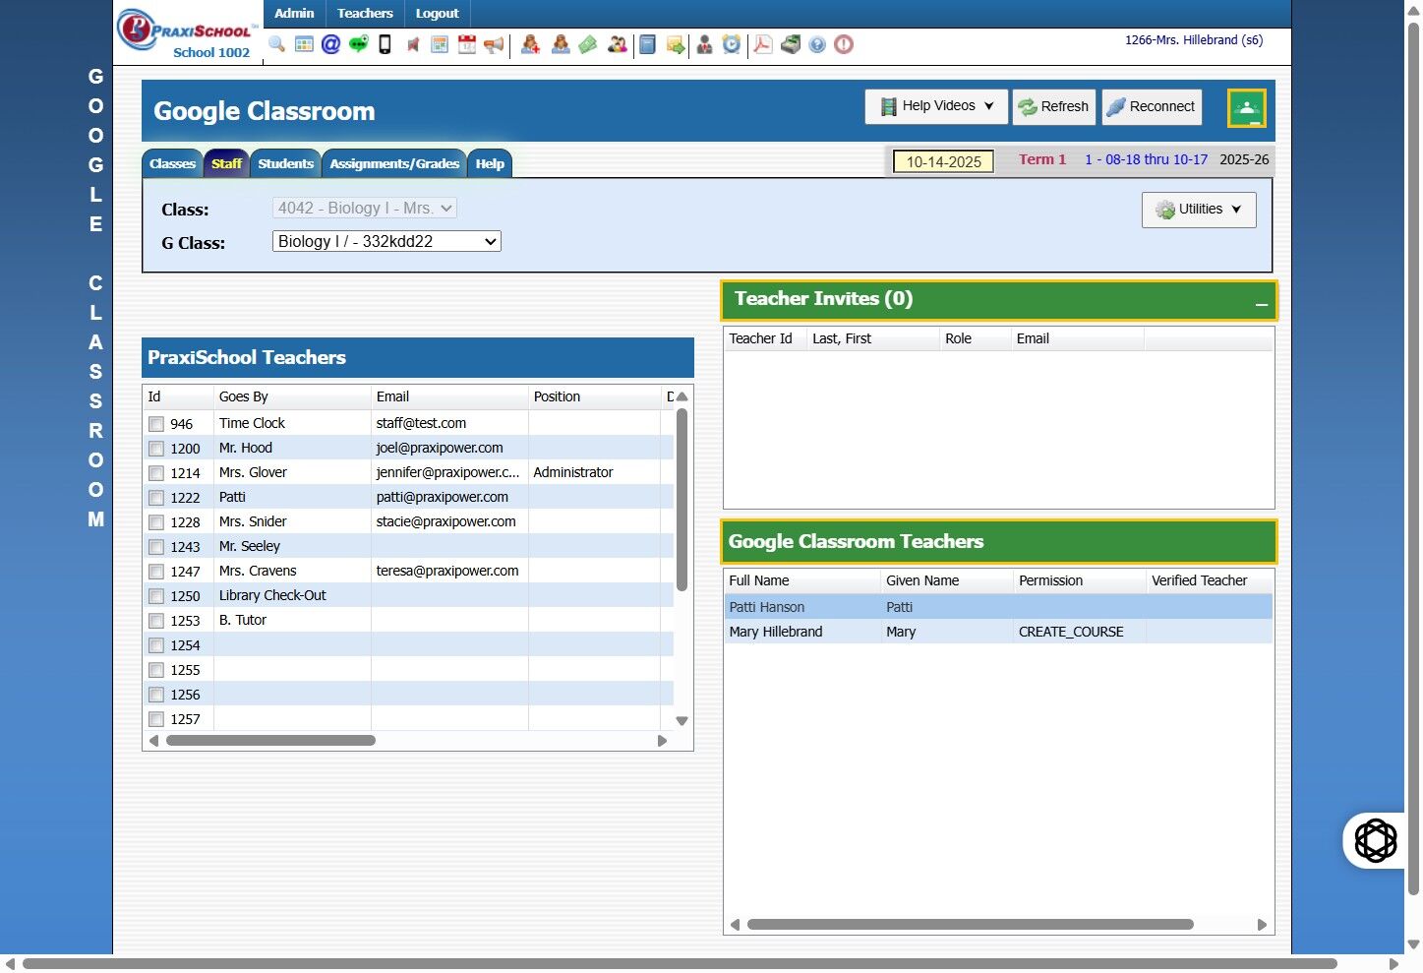The width and height of the screenshot is (1423, 973).
Task: Switch to the Students tab
Action: click(x=285, y=164)
